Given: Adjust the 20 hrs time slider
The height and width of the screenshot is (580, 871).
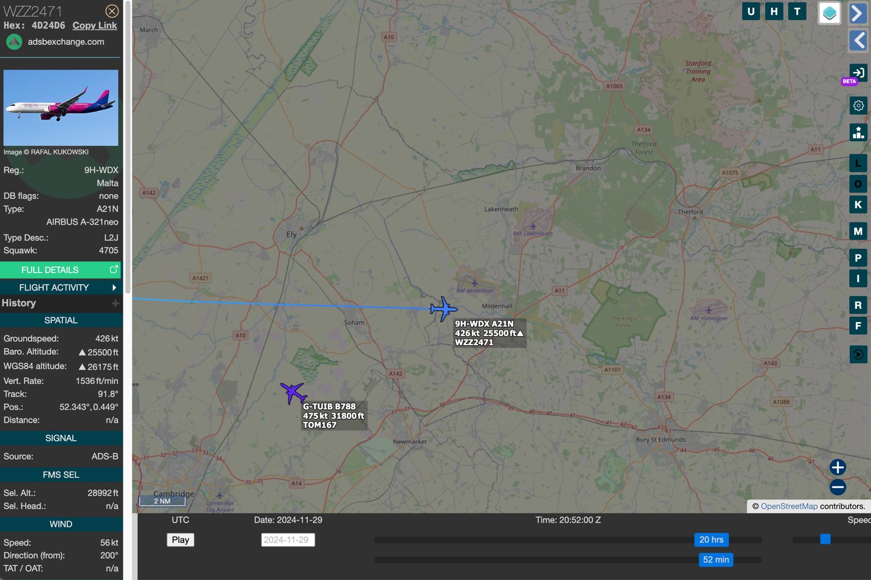Looking at the screenshot, I should (x=711, y=539).
